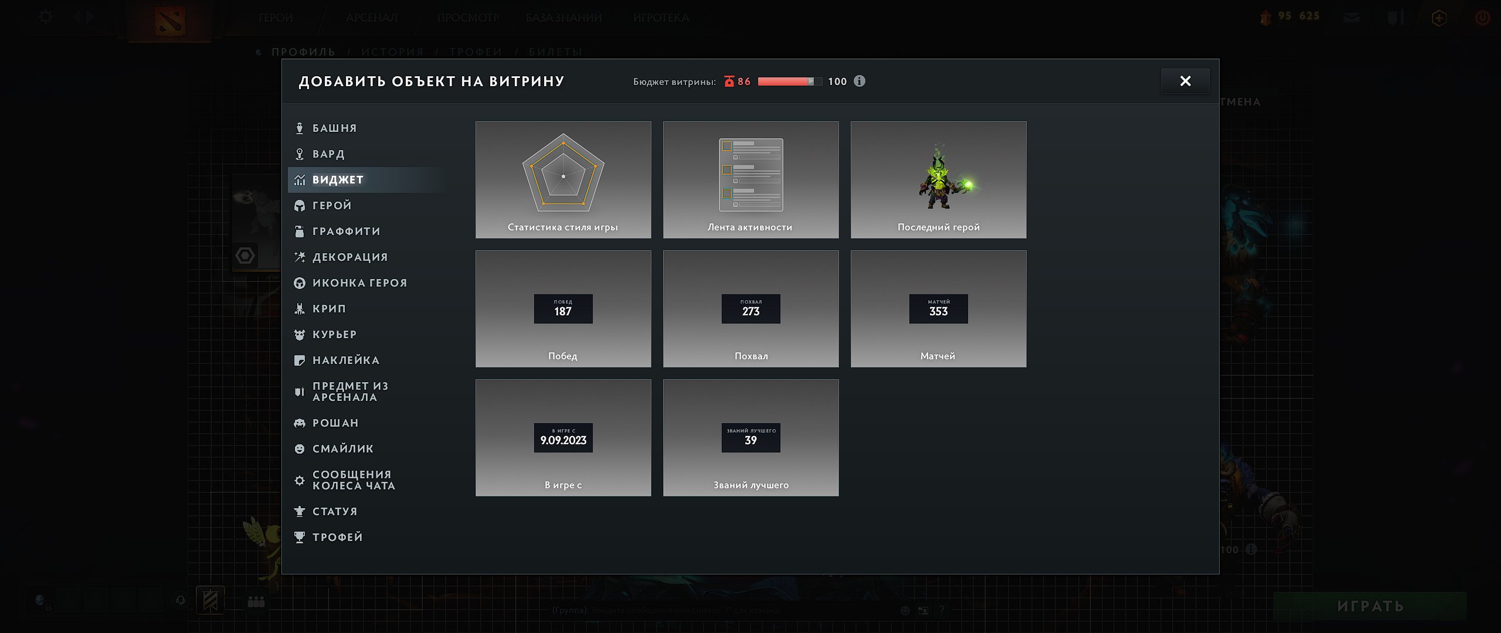This screenshot has height=633, width=1501.
Task: Select the Трофей trophy cup icon
Action: click(x=300, y=537)
